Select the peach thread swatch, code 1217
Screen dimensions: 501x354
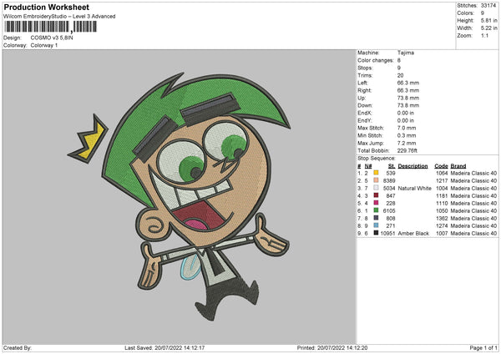pos(377,180)
